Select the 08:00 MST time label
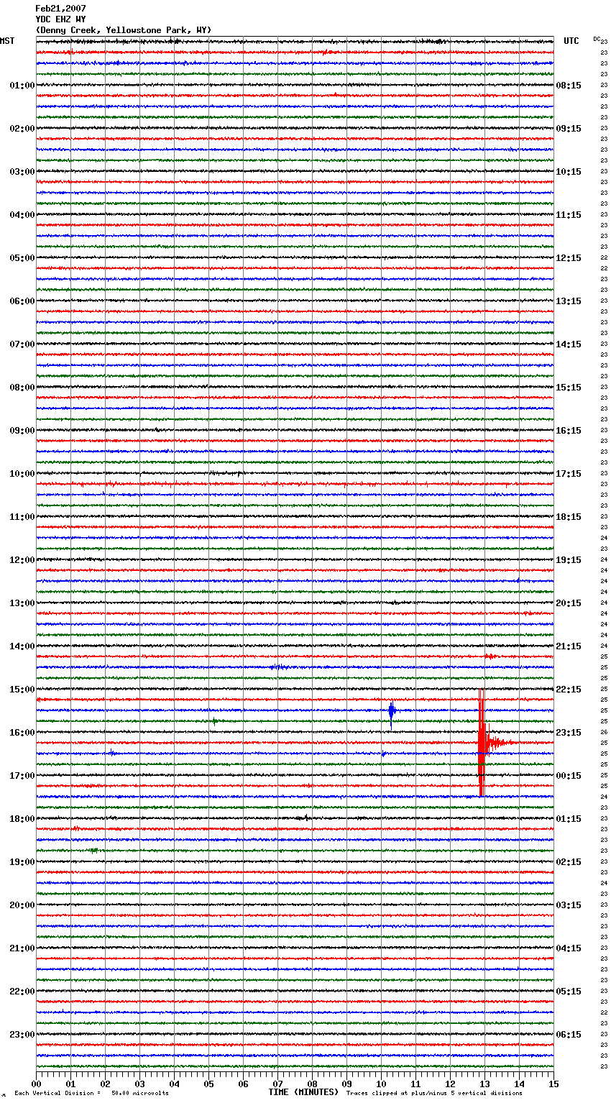The image size is (611, 1103). [x=22, y=388]
